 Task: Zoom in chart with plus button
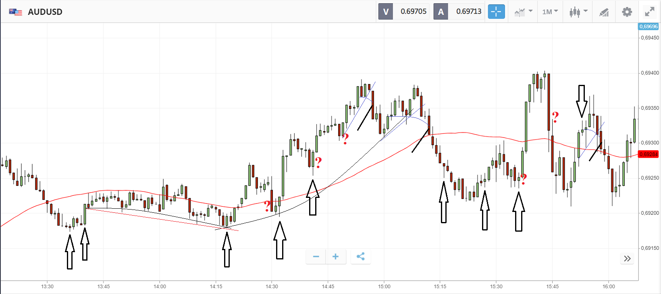point(335,257)
